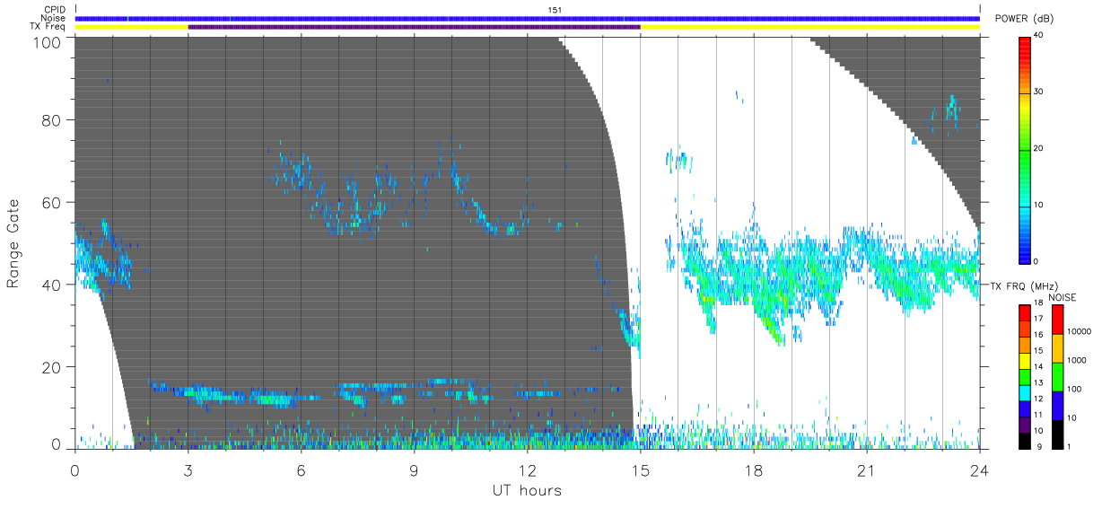Click the 1 label on the NOISE scale

coord(1069,446)
